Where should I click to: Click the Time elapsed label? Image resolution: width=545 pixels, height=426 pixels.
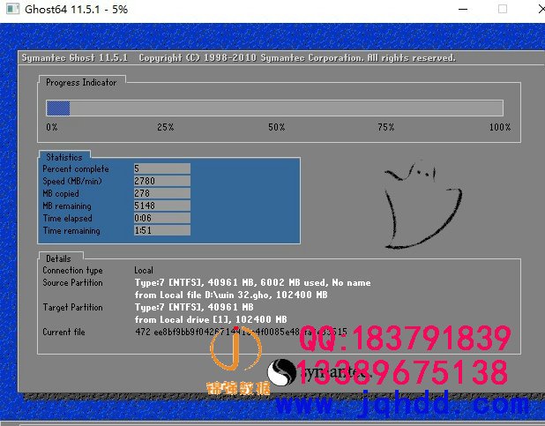click(67, 219)
